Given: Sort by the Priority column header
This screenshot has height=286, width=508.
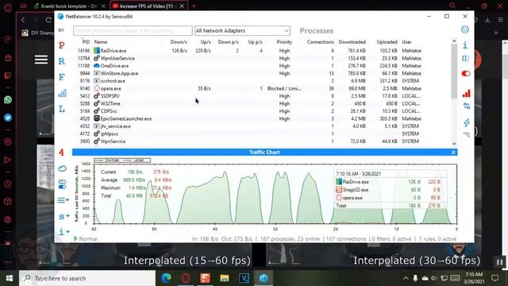Looking at the screenshot, I should coord(284,42).
